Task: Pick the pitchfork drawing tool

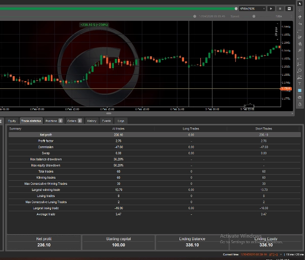Action: pos(300,44)
